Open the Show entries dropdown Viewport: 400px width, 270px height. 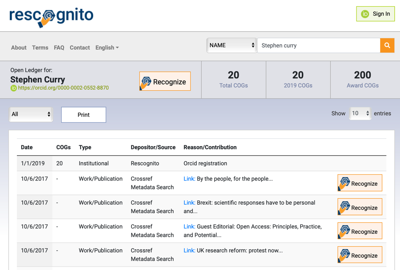[x=360, y=113]
